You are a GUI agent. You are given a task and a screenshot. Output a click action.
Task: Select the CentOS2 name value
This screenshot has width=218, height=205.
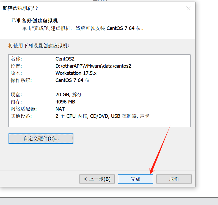pyautogui.click(x=65, y=59)
